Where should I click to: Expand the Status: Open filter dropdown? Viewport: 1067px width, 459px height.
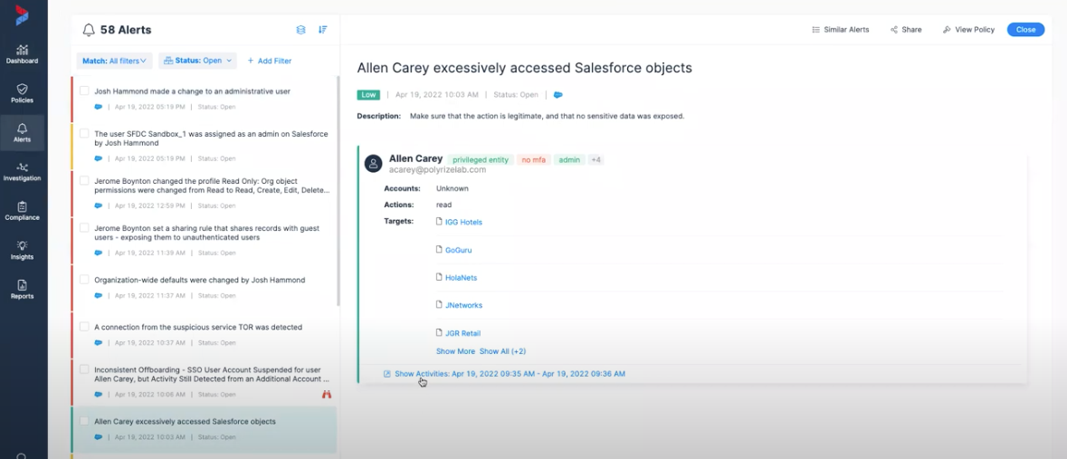(197, 61)
